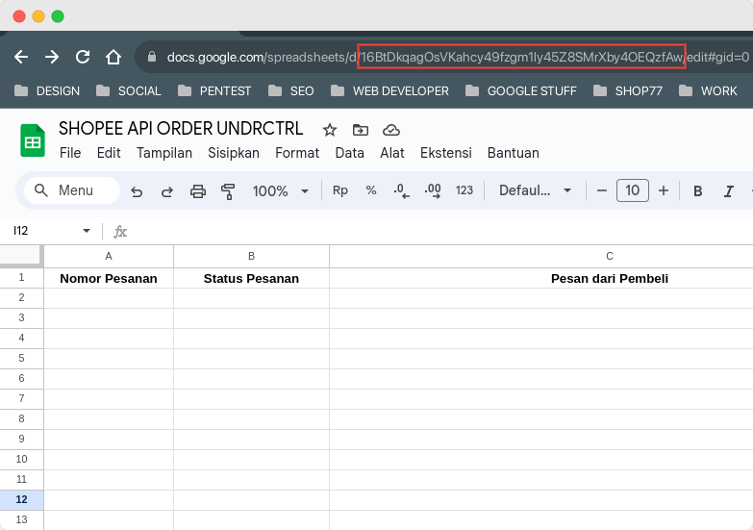Screen dimensions: 753x530
Task: Open Google Sheets home icon
Action: [33, 140]
